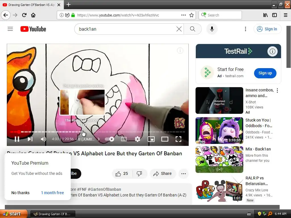
Task: Open the Crazy Mix Lore channel name
Action: (257, 190)
